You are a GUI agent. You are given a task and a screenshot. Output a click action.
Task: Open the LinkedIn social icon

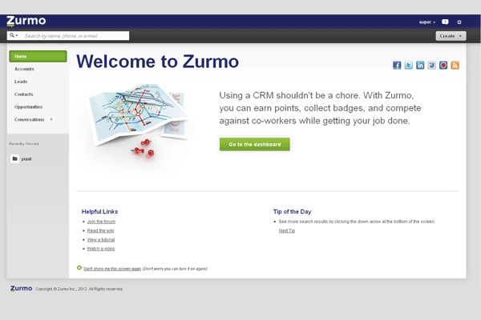click(x=420, y=65)
